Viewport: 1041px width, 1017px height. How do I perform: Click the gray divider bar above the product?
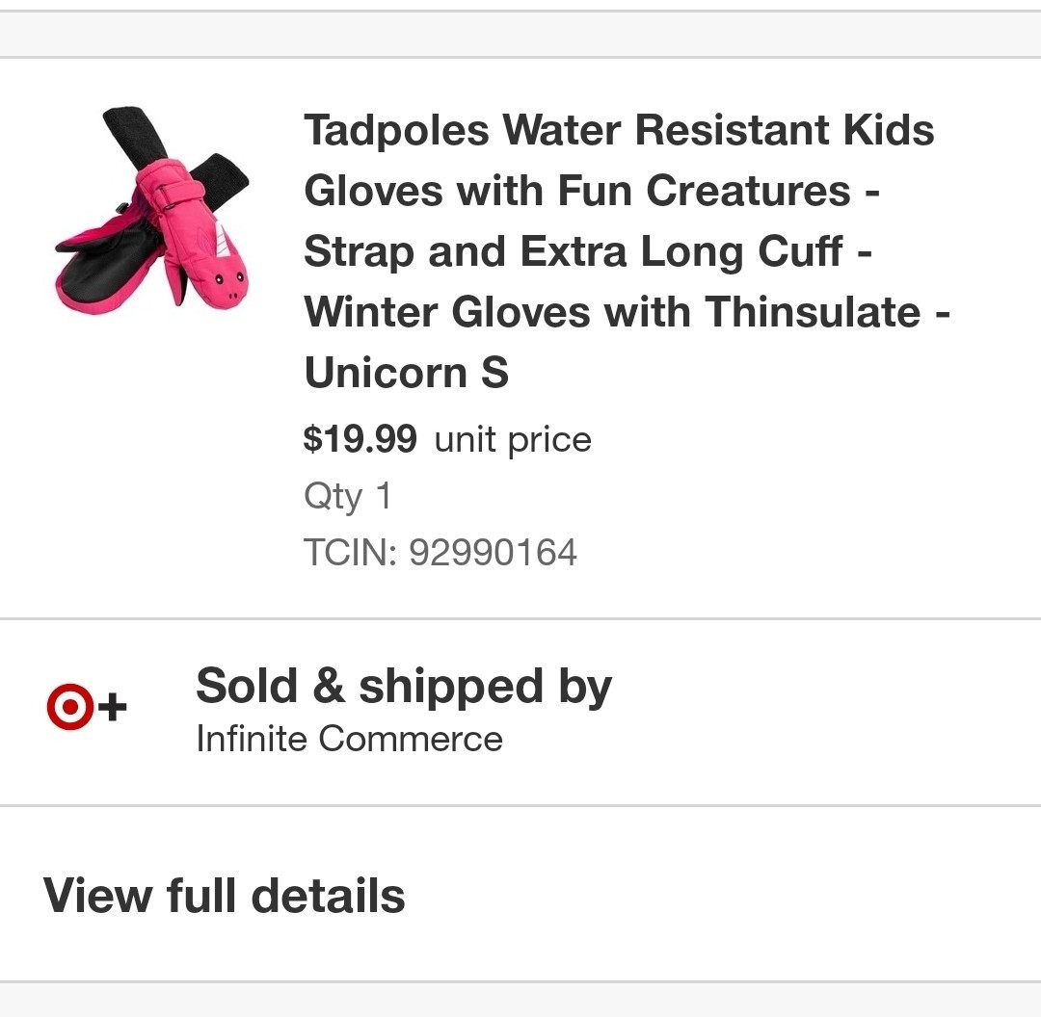520,35
